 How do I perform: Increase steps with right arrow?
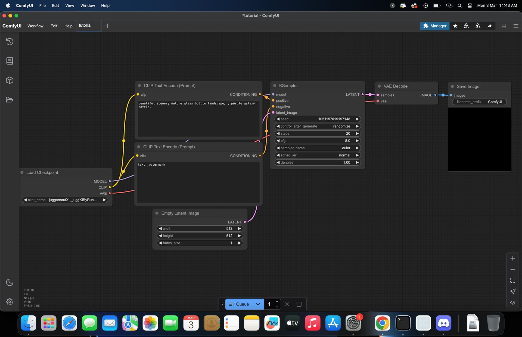point(357,133)
